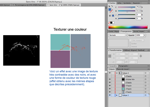Viewport: 150px width, 107px height.
Task: Hide the Calque 2 layer with eye icon
Action: click(110, 73)
